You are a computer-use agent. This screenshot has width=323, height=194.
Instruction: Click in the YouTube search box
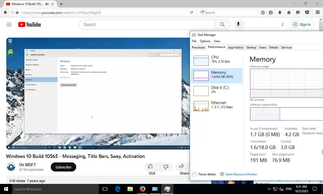pyautogui.click(x=147, y=25)
